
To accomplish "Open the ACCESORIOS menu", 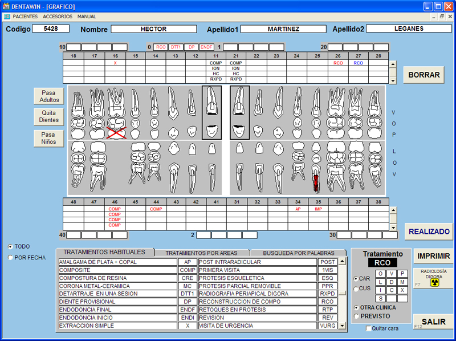I will click(58, 17).
